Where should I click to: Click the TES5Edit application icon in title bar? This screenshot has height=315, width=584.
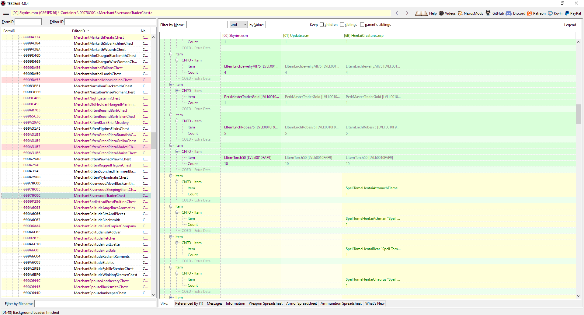(x=3, y=3)
